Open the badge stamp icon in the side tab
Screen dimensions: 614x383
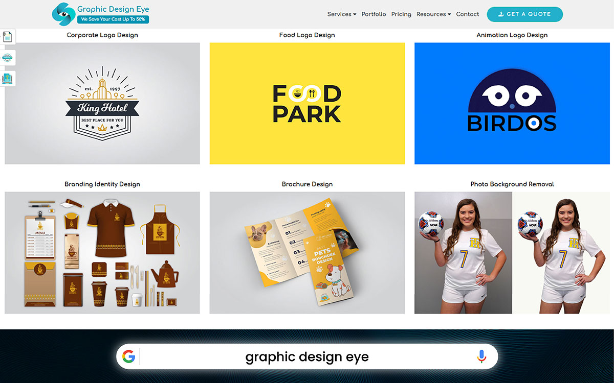tap(7, 58)
